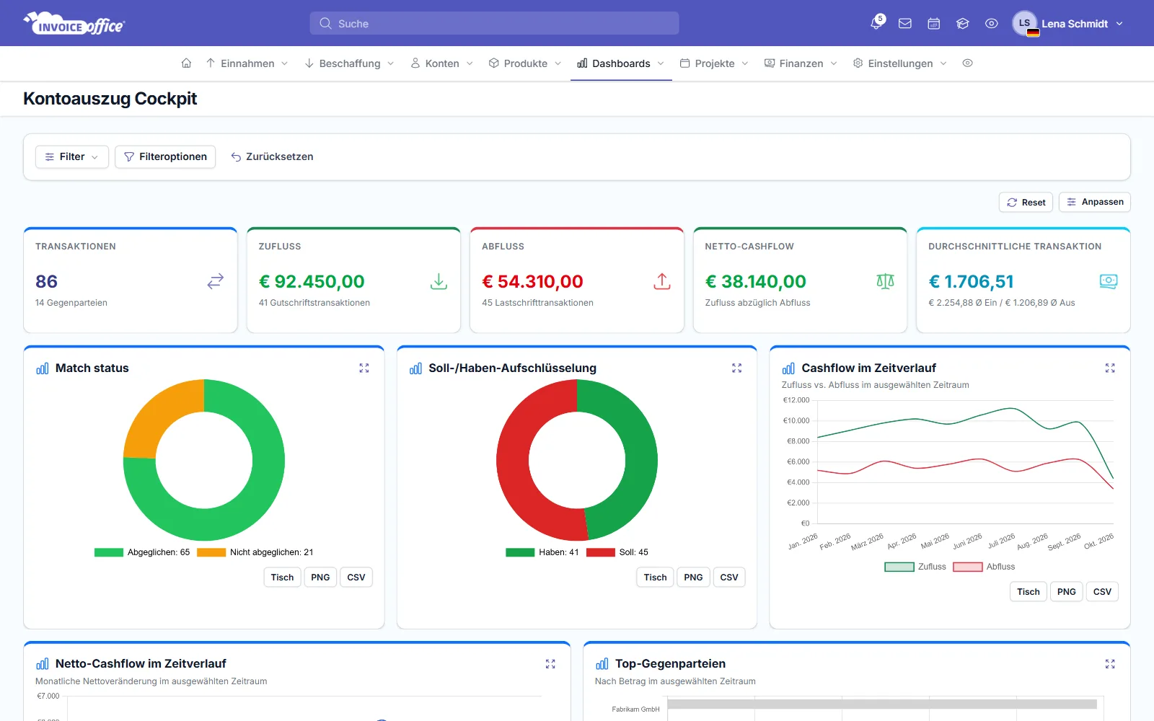
Task: Click the Transaktionen swap arrows icon
Action: pyautogui.click(x=216, y=281)
